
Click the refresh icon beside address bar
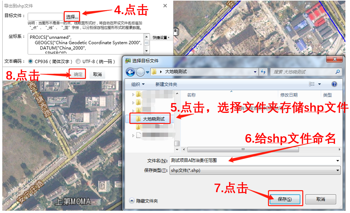(x=263, y=72)
